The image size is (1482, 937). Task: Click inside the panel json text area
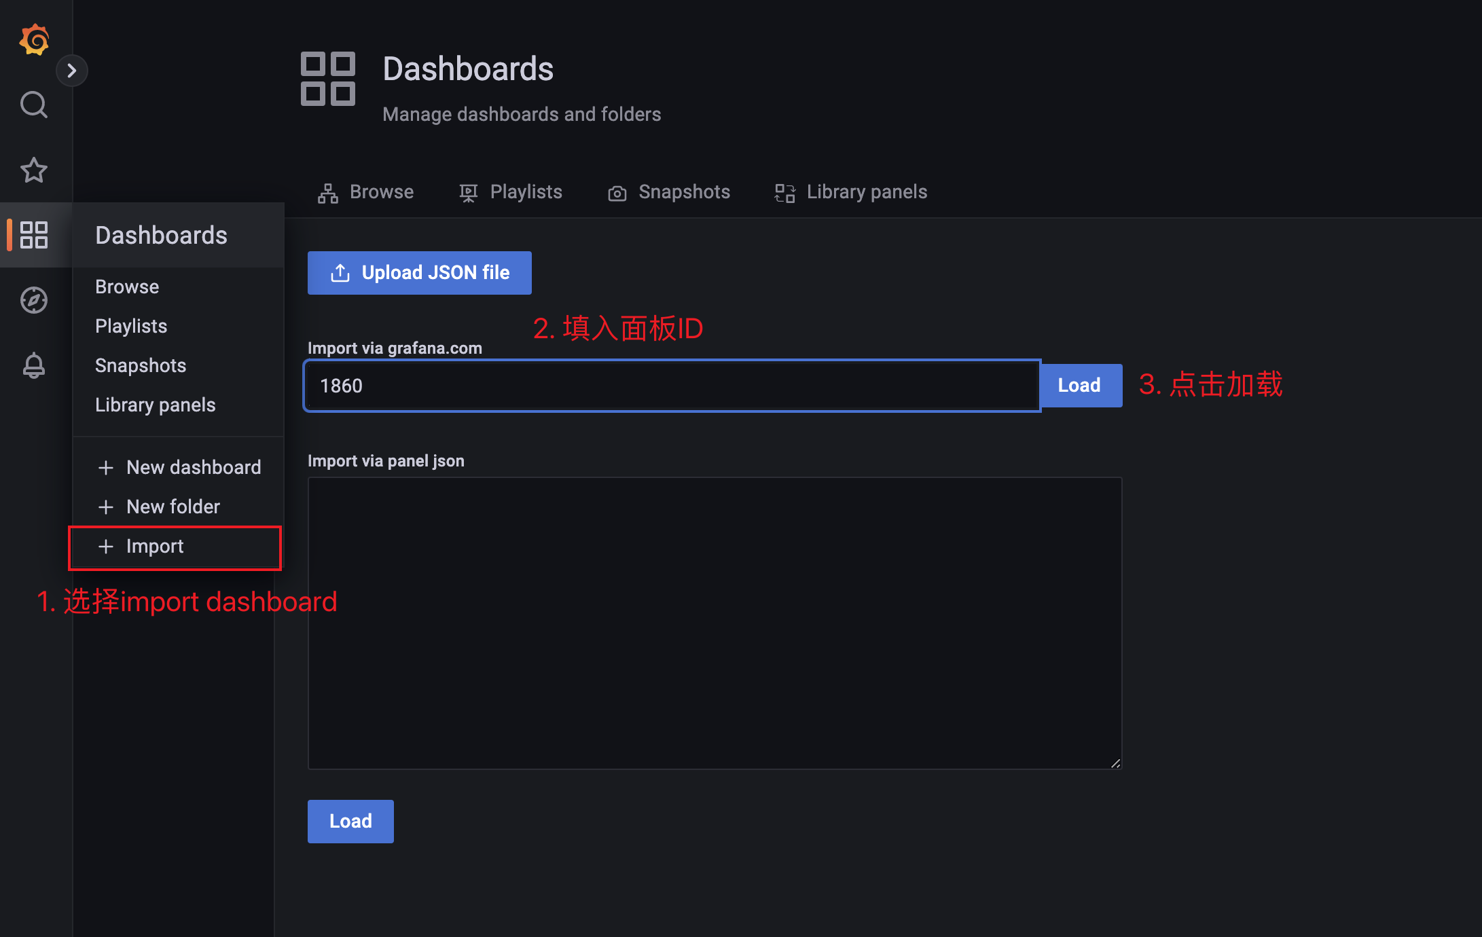pyautogui.click(x=715, y=623)
